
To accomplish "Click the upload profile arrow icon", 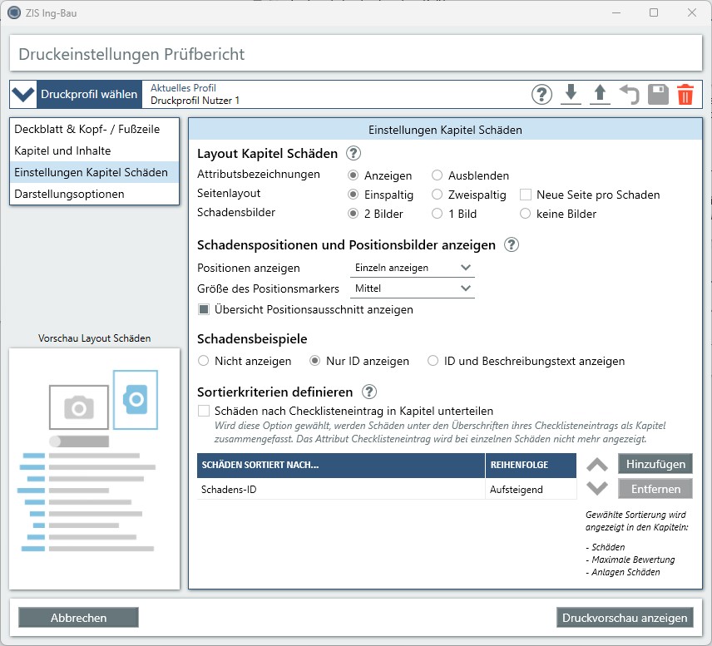I will (600, 95).
